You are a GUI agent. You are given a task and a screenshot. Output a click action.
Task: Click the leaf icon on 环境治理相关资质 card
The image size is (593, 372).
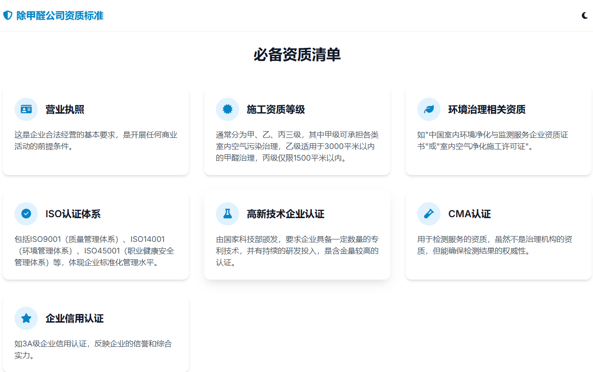pos(429,109)
